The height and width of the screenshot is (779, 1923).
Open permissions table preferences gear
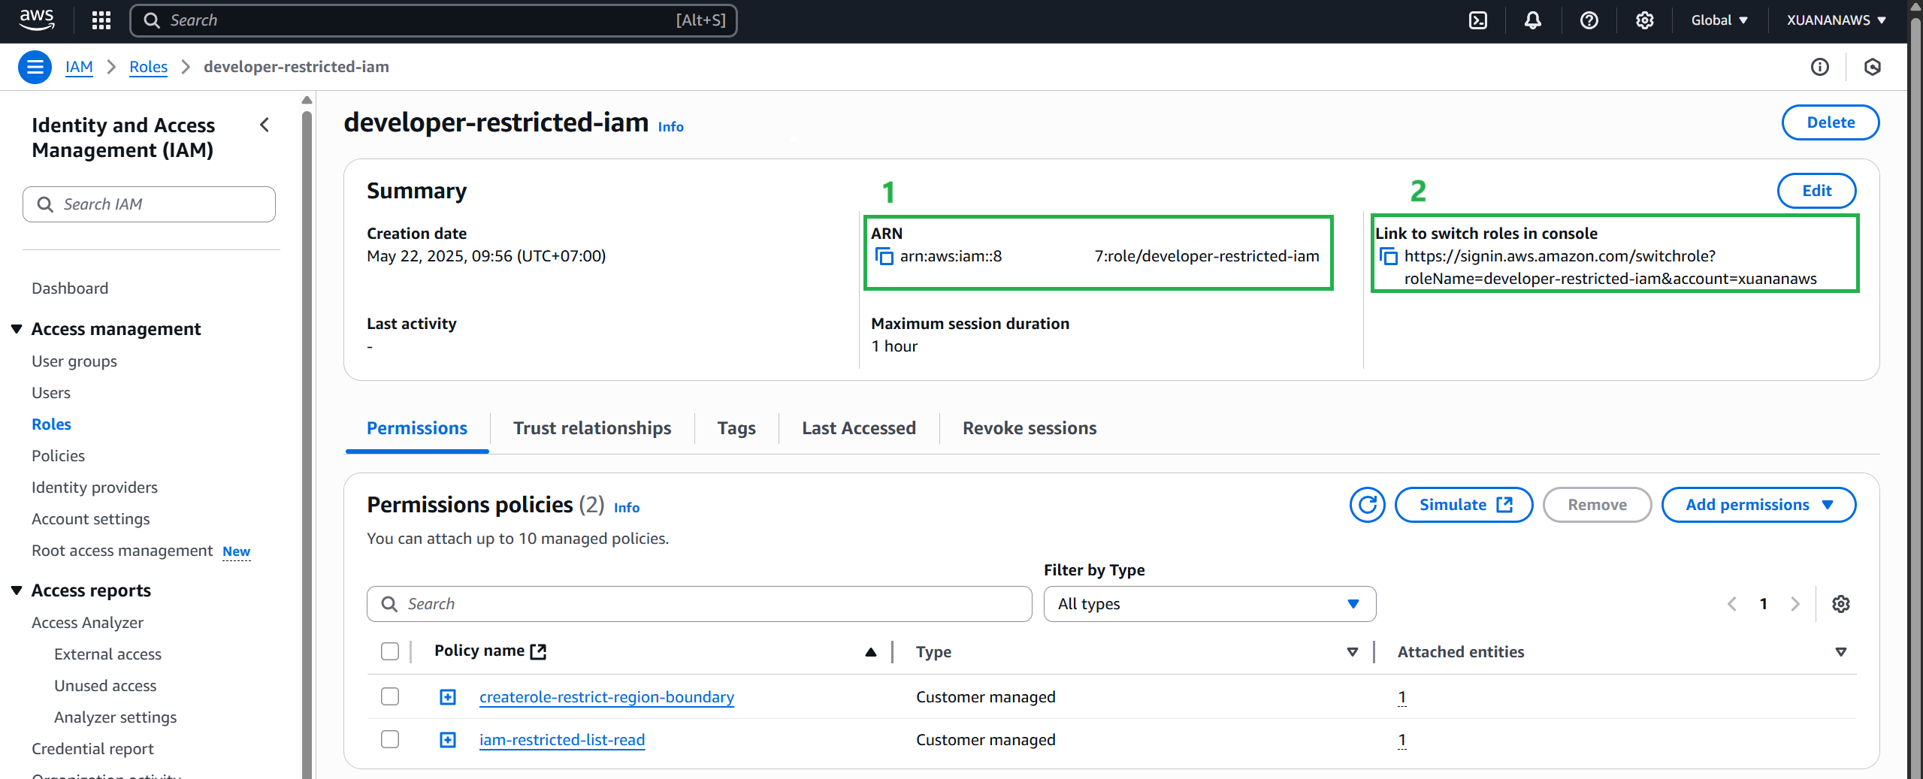click(1840, 604)
